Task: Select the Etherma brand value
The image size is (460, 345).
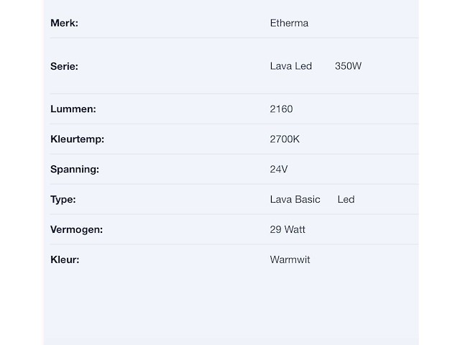Action: pyautogui.click(x=289, y=23)
